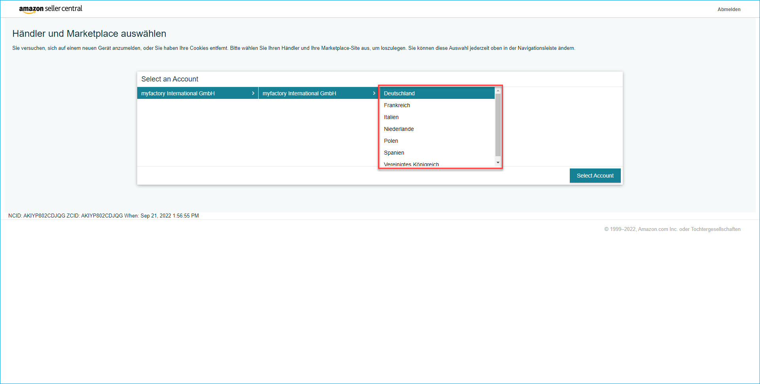Expand first column account chevron arrow

click(x=253, y=93)
